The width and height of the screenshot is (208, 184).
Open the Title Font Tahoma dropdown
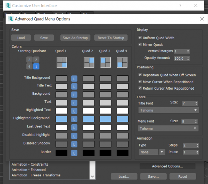coord(168,110)
